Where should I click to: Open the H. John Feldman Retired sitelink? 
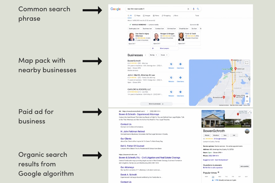(133, 131)
